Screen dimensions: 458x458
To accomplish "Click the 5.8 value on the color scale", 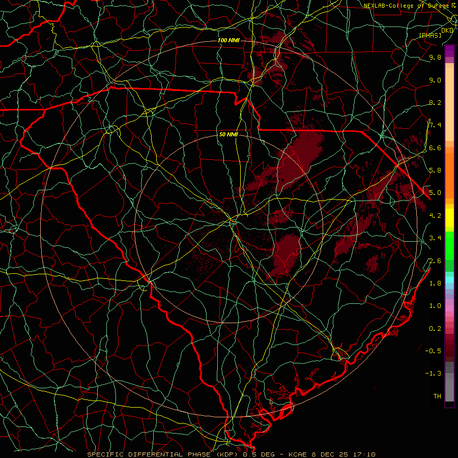I will click(x=435, y=170).
